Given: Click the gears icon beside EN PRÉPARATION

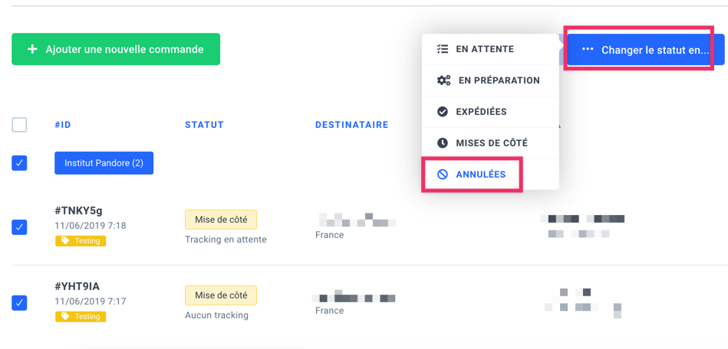Looking at the screenshot, I should (443, 80).
